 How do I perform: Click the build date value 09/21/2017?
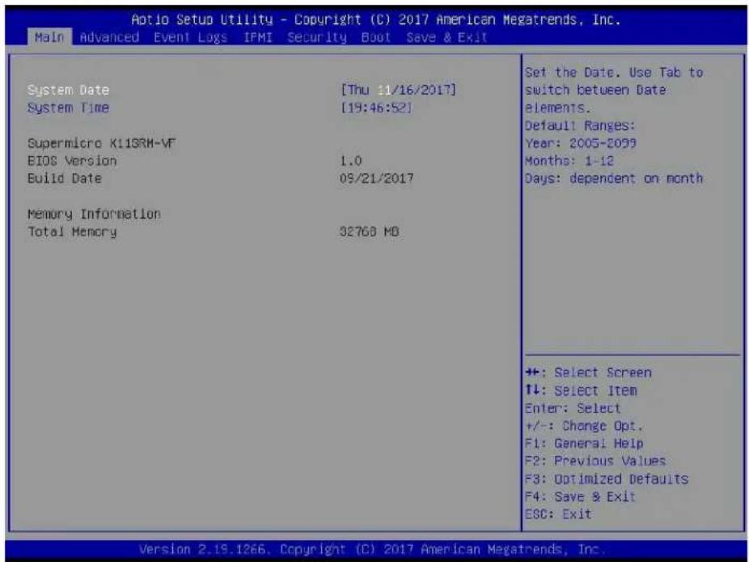point(376,179)
